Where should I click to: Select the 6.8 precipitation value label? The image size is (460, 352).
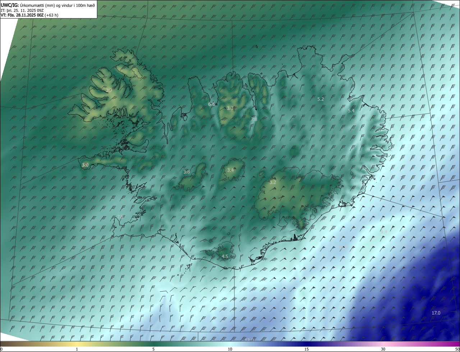coord(211,104)
